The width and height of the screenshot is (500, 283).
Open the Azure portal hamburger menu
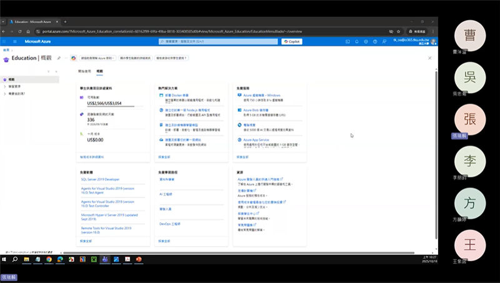(x=13, y=41)
